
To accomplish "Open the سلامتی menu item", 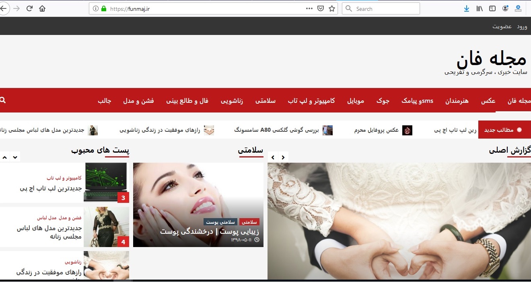I will coord(265,101).
